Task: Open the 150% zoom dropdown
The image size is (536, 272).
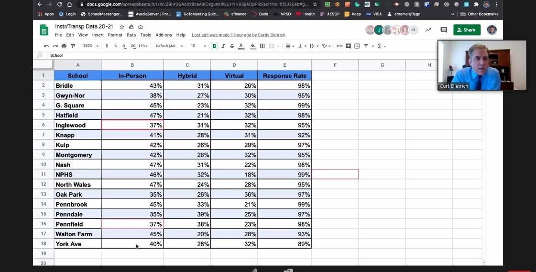Action: click(90, 46)
